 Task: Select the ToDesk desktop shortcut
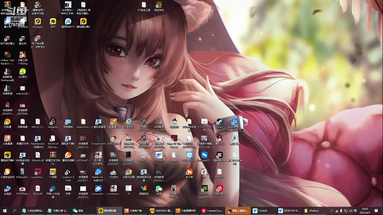tap(159, 157)
